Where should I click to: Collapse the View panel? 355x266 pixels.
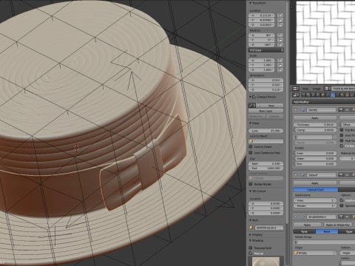(x=251, y=123)
